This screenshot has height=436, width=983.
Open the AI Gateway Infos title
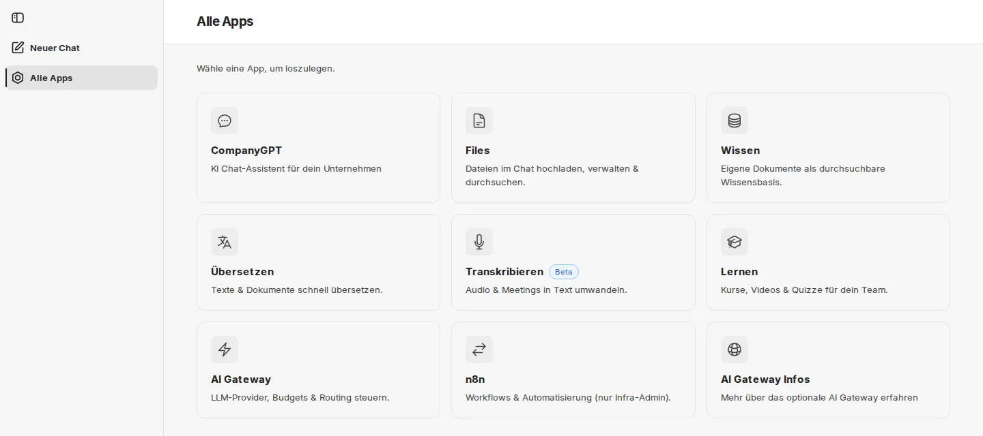[765, 379]
